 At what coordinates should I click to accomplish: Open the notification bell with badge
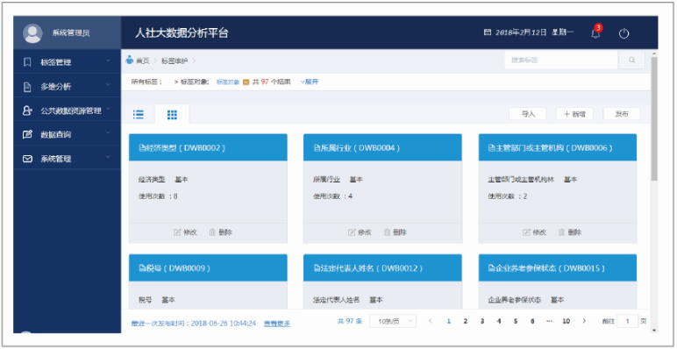click(595, 32)
